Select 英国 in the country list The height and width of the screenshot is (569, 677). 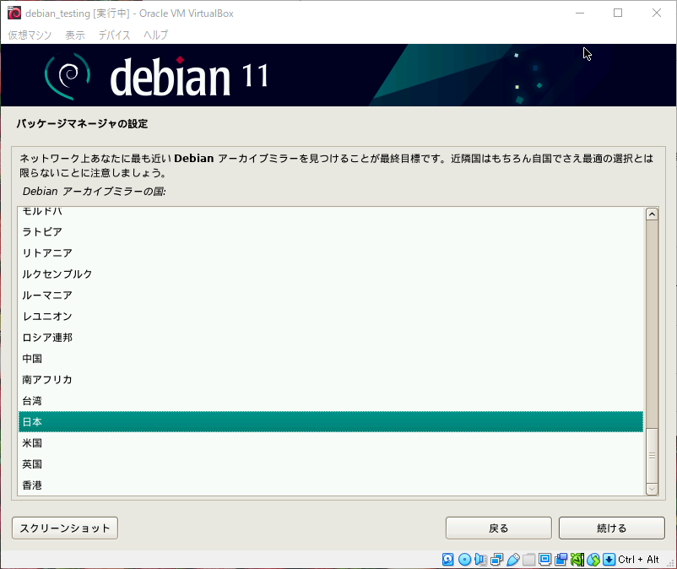[331, 464]
